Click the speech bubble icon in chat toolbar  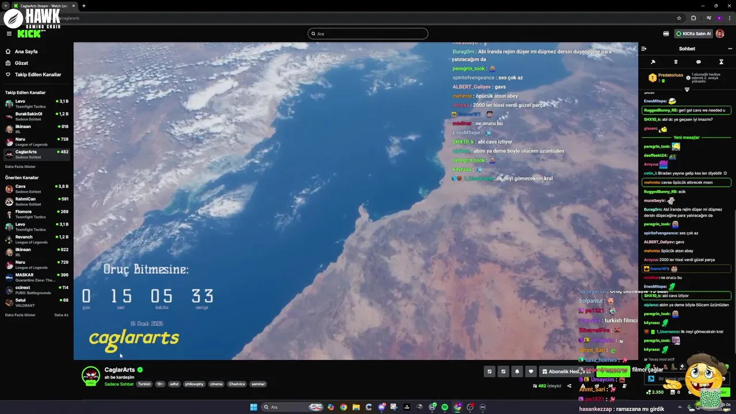(699, 62)
